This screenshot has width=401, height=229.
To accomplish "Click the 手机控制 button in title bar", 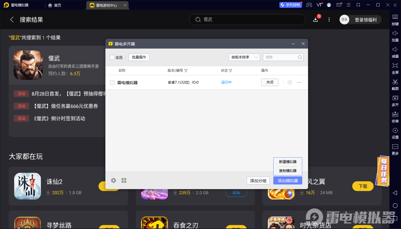I will pyautogui.click(x=291, y=5).
